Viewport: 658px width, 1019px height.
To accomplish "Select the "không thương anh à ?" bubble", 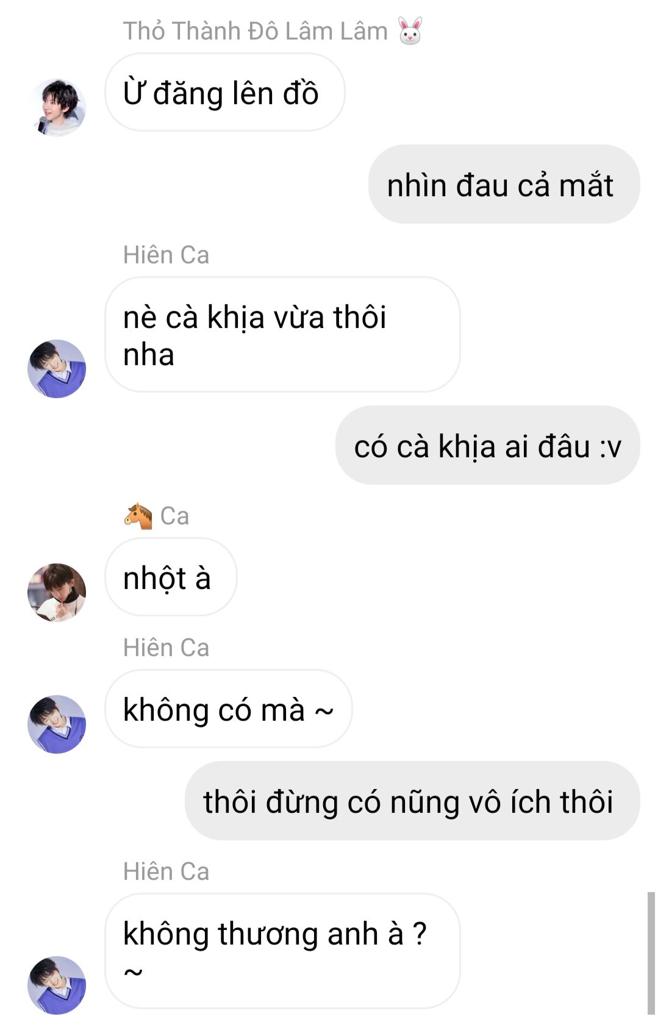I will (x=282, y=951).
